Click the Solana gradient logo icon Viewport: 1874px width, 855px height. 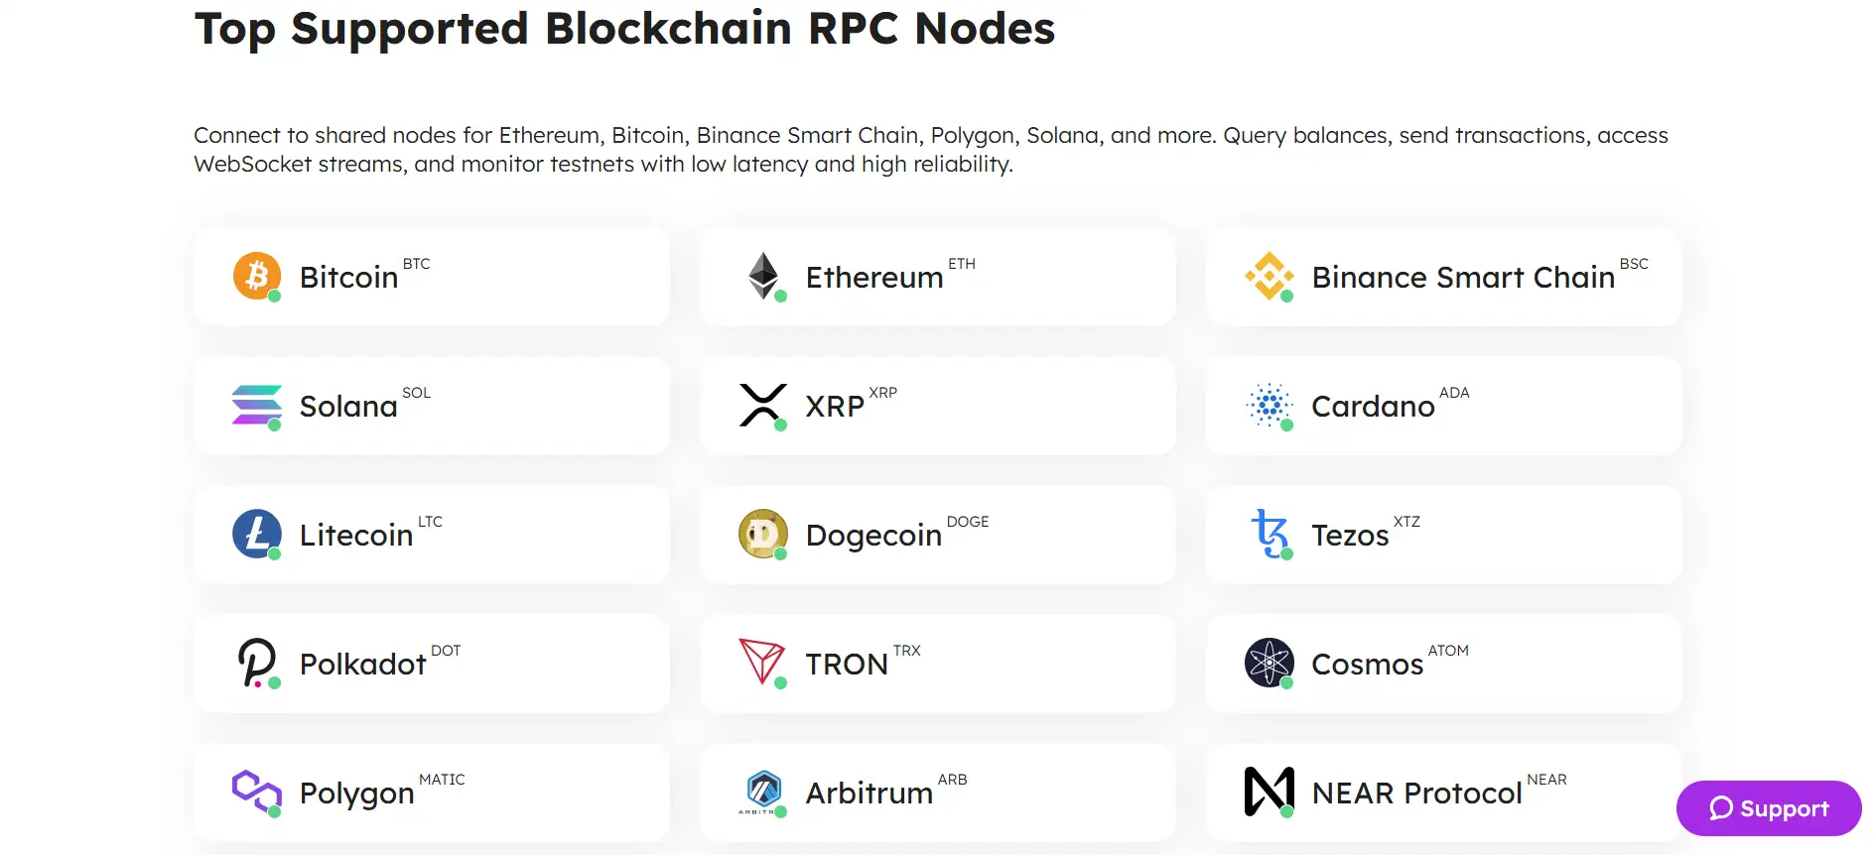[x=257, y=405]
